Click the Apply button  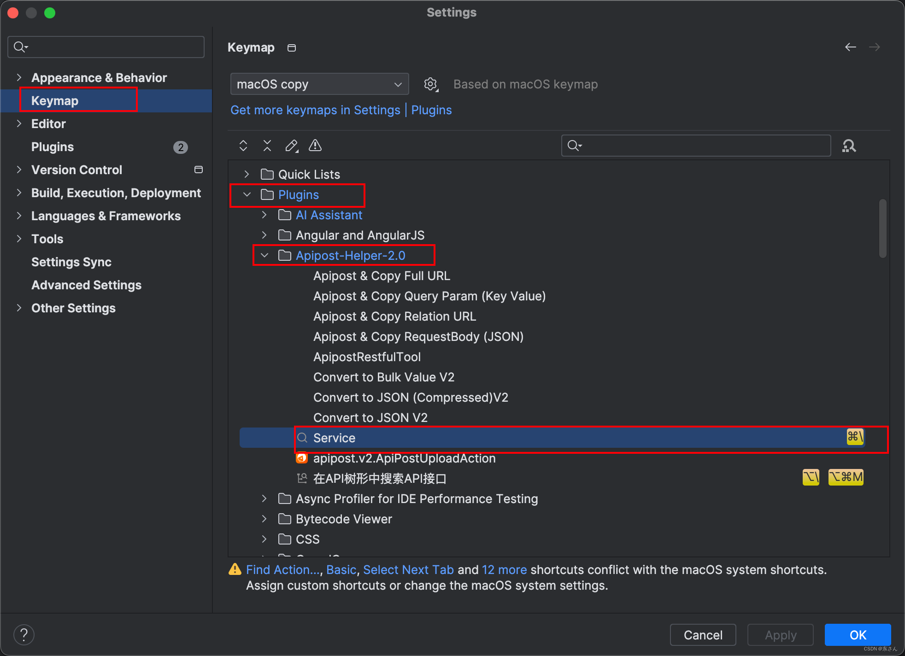781,635
